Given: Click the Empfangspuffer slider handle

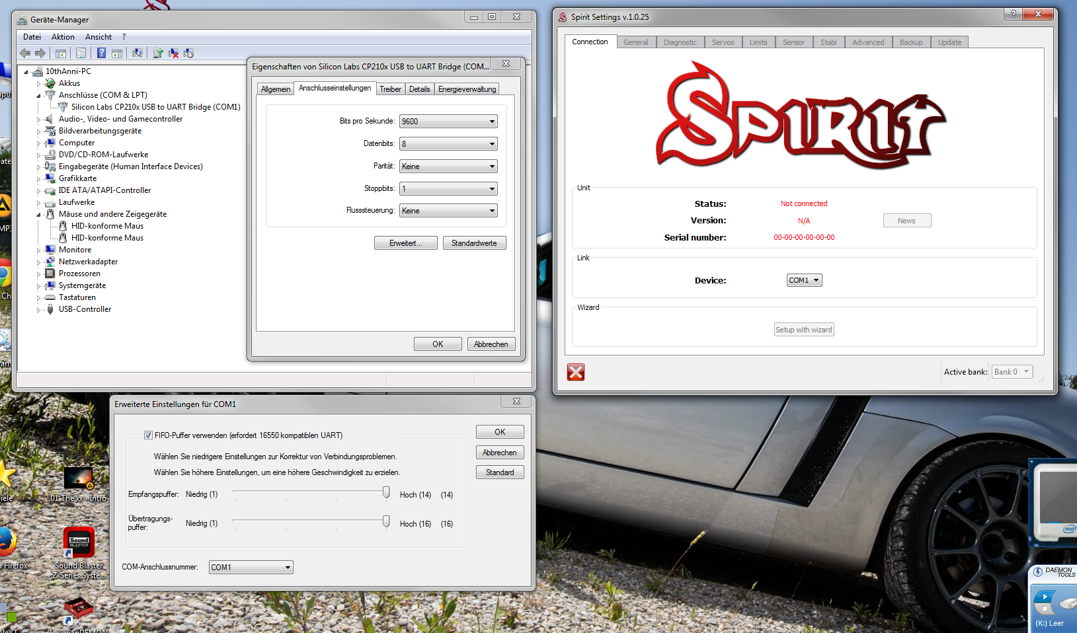Looking at the screenshot, I should [386, 493].
